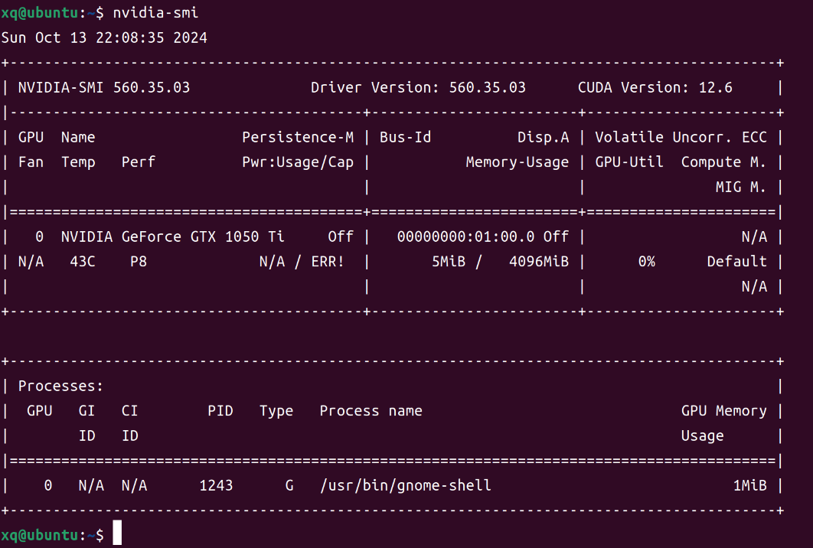The height and width of the screenshot is (548, 813).
Task: Select the 'PID' column header
Action: (220, 410)
